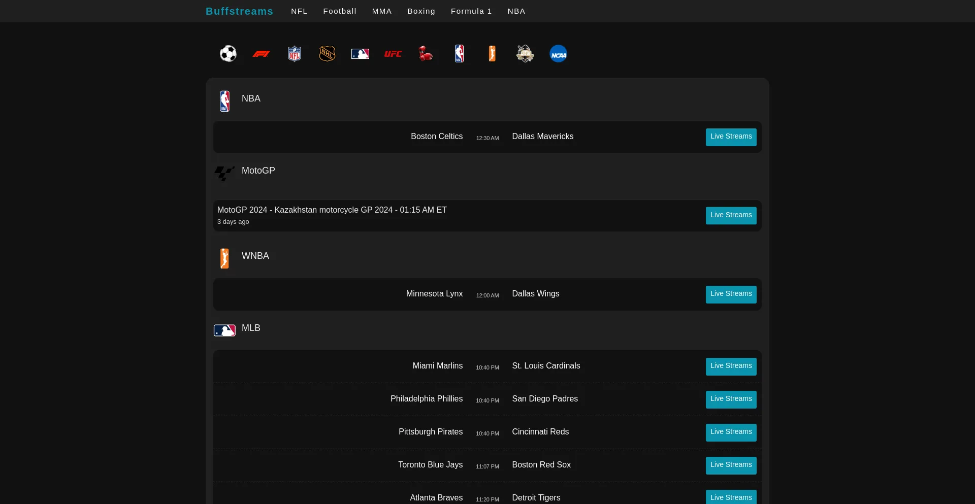
Task: Click the NBA section heading text
Action: (251, 98)
